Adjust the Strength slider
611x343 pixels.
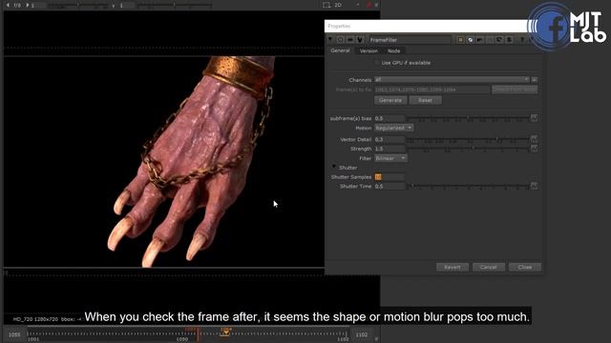(469, 149)
